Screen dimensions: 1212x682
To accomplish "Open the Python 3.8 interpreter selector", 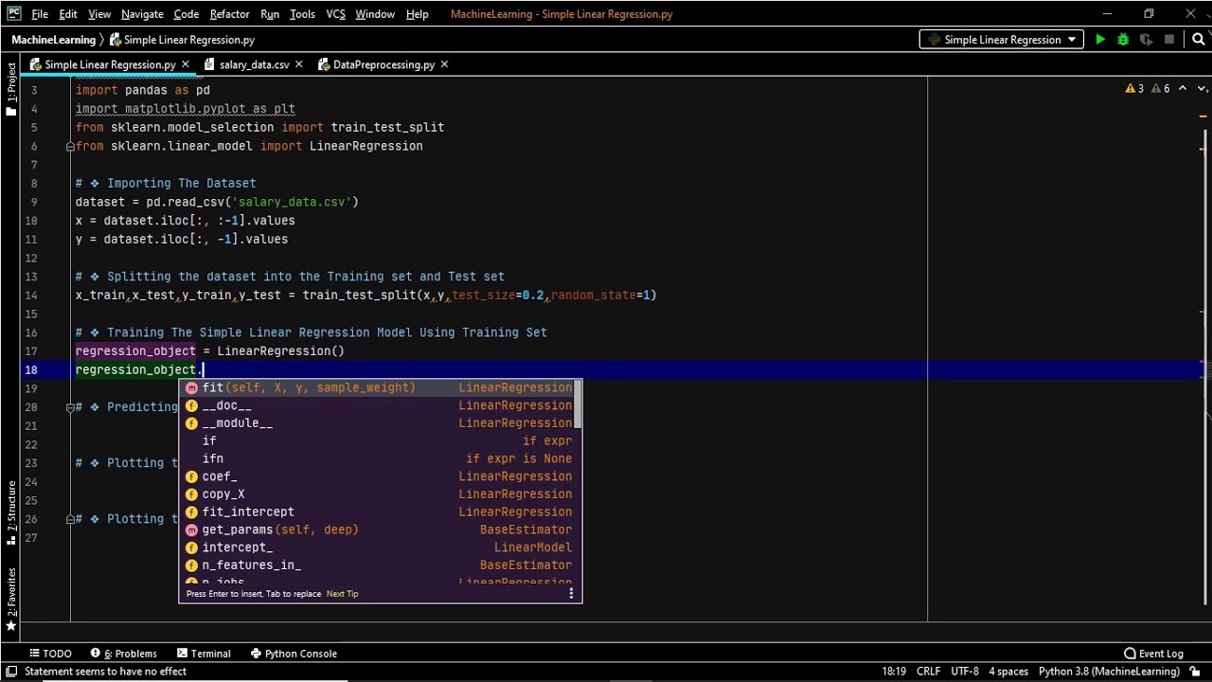I will [x=1109, y=672].
